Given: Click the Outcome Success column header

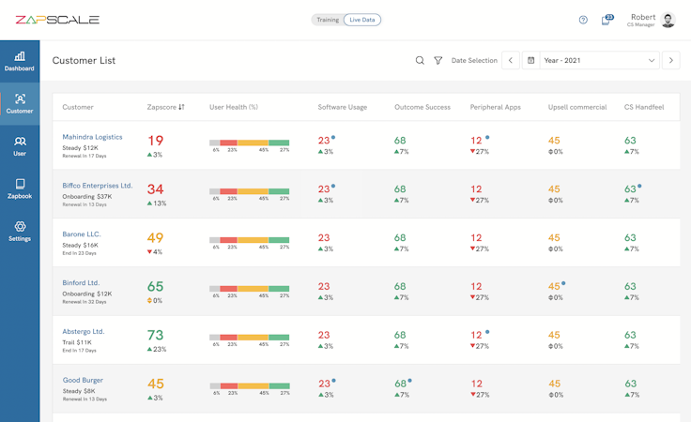Looking at the screenshot, I should coord(422,107).
